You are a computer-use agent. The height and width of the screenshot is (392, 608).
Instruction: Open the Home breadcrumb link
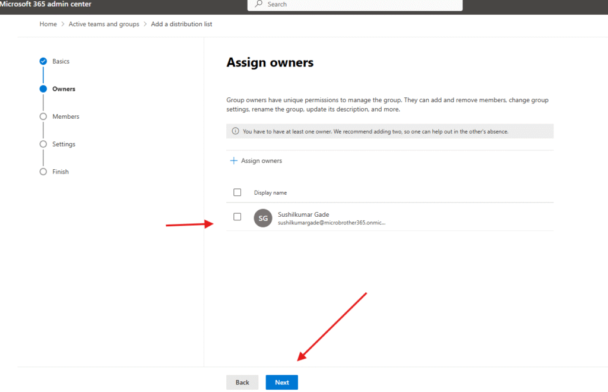coord(48,24)
